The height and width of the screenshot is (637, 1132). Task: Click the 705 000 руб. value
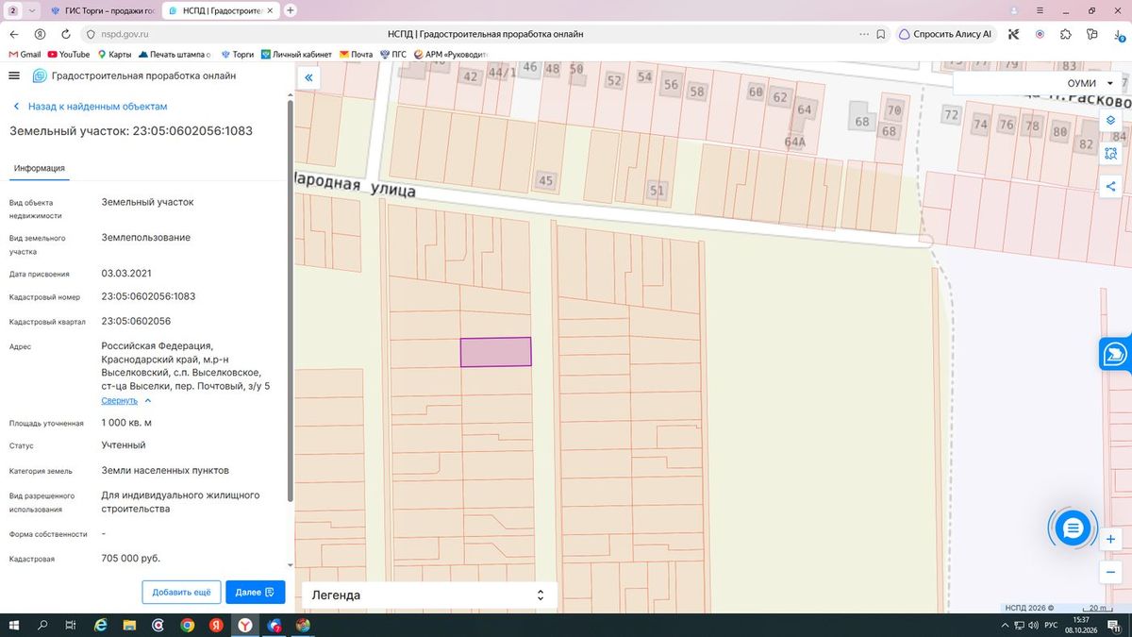coord(130,559)
